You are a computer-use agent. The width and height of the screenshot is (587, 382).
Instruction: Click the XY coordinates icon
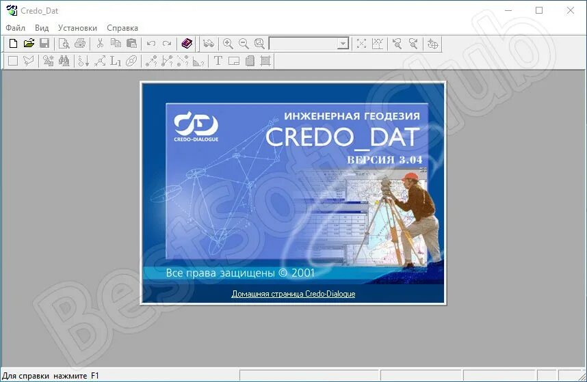point(378,44)
